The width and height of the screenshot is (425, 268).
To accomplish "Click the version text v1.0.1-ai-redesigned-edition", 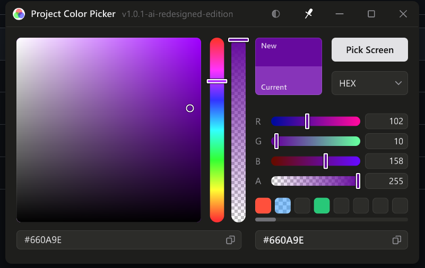I will click(178, 14).
